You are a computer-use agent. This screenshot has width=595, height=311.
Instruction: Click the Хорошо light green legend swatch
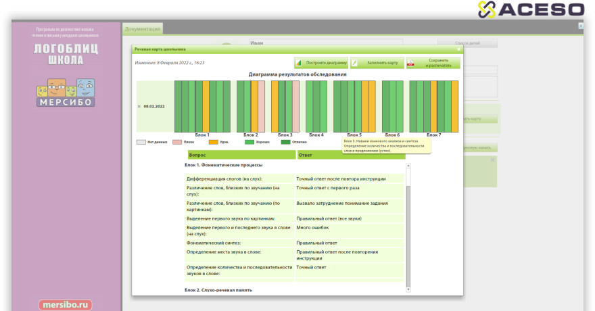[249, 142]
